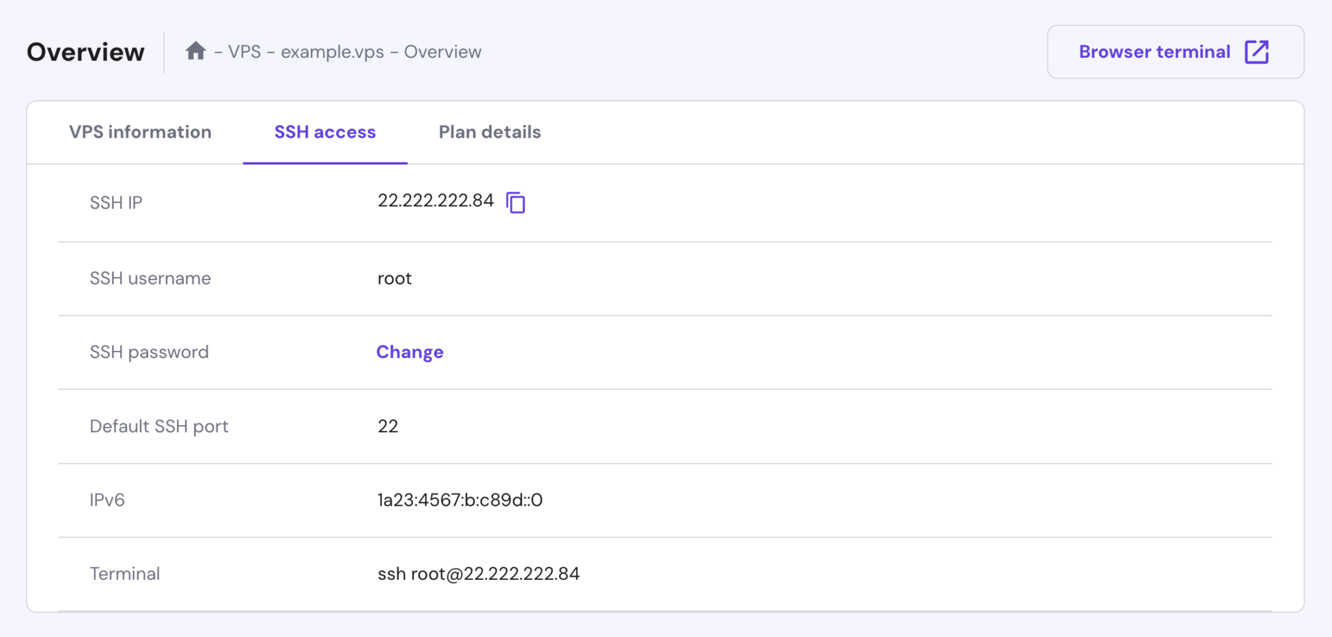Click Overview in the breadcrumb path
This screenshot has height=637, width=1332.
[443, 51]
